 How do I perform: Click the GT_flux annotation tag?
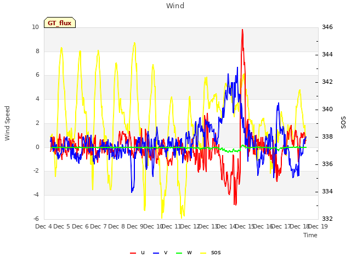[60, 22]
